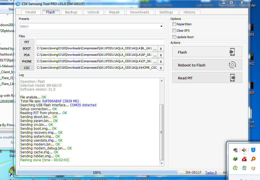The width and height of the screenshot is (260, 180).
Task: Clear the PHONE file path with its x button
Action: [x=161, y=62]
